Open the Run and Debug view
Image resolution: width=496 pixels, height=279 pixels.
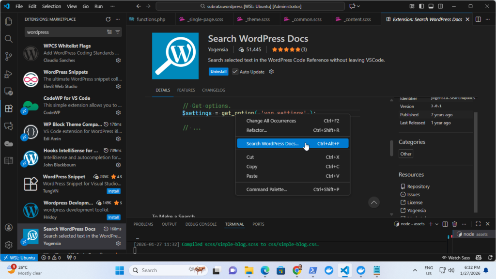pyautogui.click(x=8, y=74)
